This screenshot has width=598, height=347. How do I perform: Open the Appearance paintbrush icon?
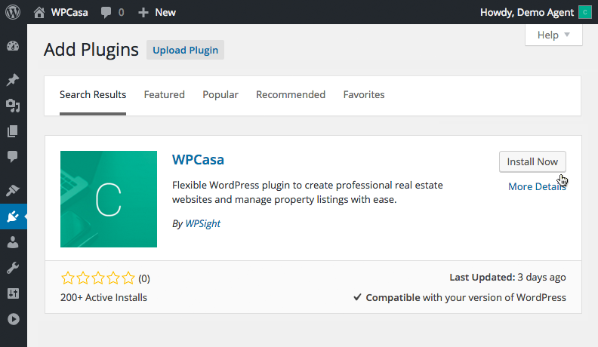13,190
